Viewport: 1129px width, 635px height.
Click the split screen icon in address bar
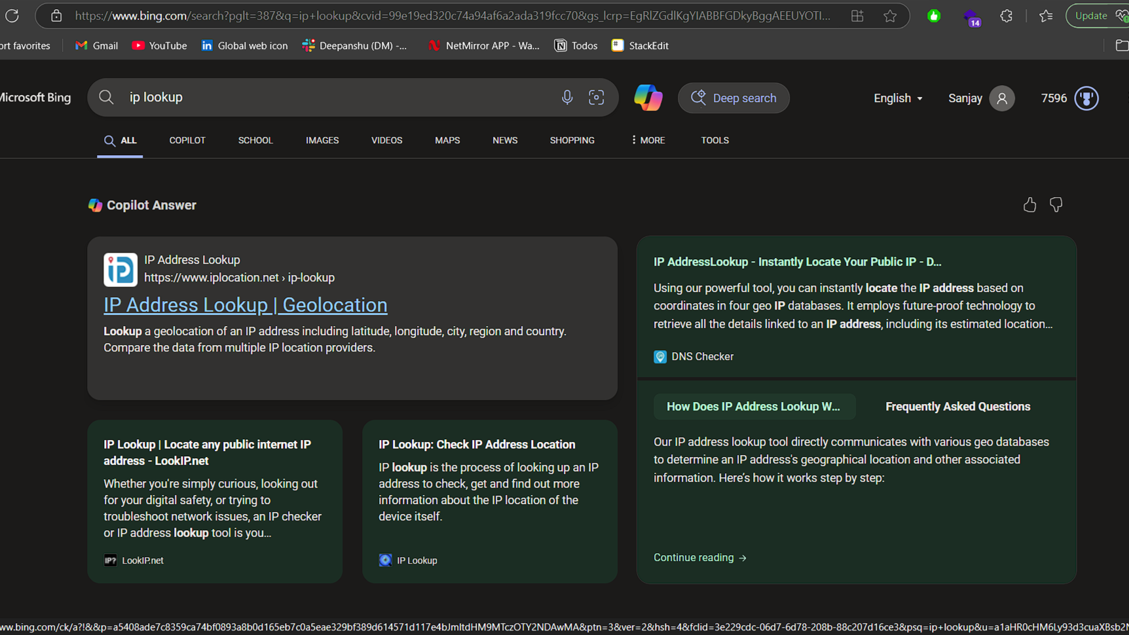pos(857,16)
